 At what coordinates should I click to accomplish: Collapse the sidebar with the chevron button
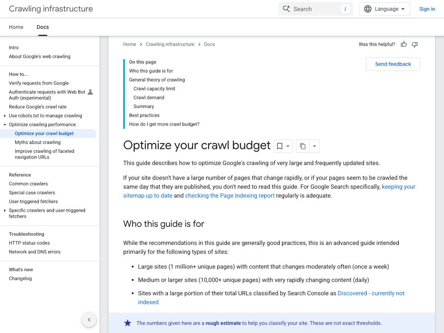click(x=89, y=320)
